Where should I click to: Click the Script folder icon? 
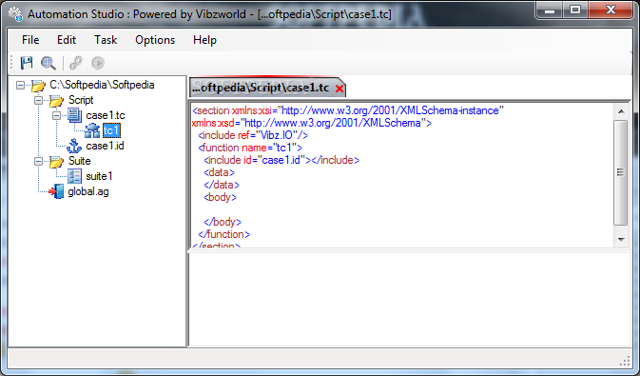tap(56, 101)
